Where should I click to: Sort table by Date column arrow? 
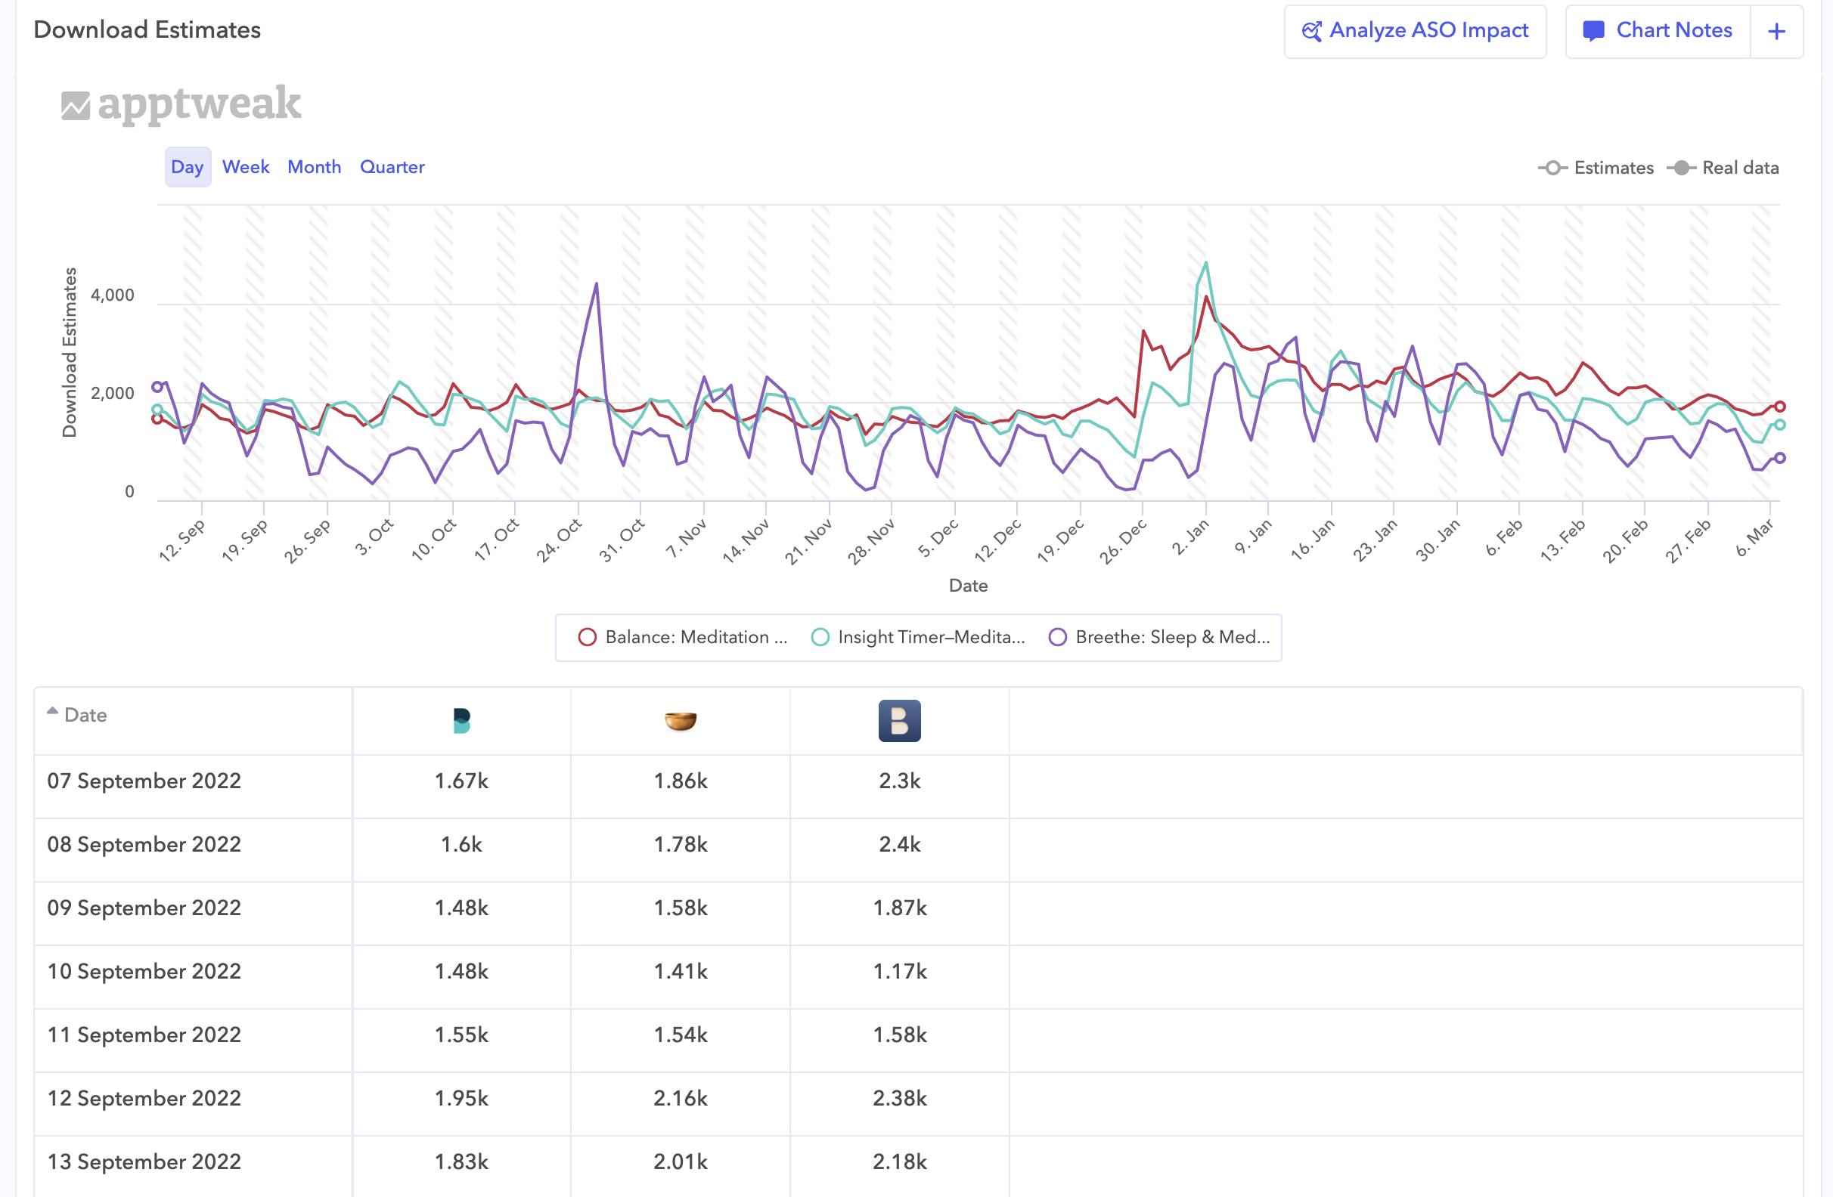[52, 712]
